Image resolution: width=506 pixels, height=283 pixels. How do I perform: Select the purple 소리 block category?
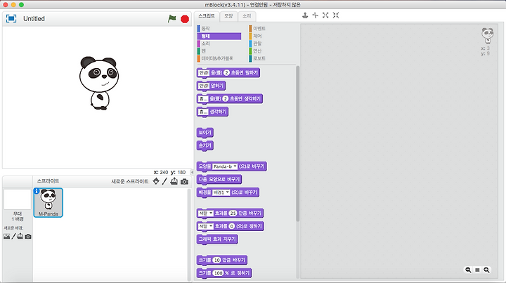point(219,44)
